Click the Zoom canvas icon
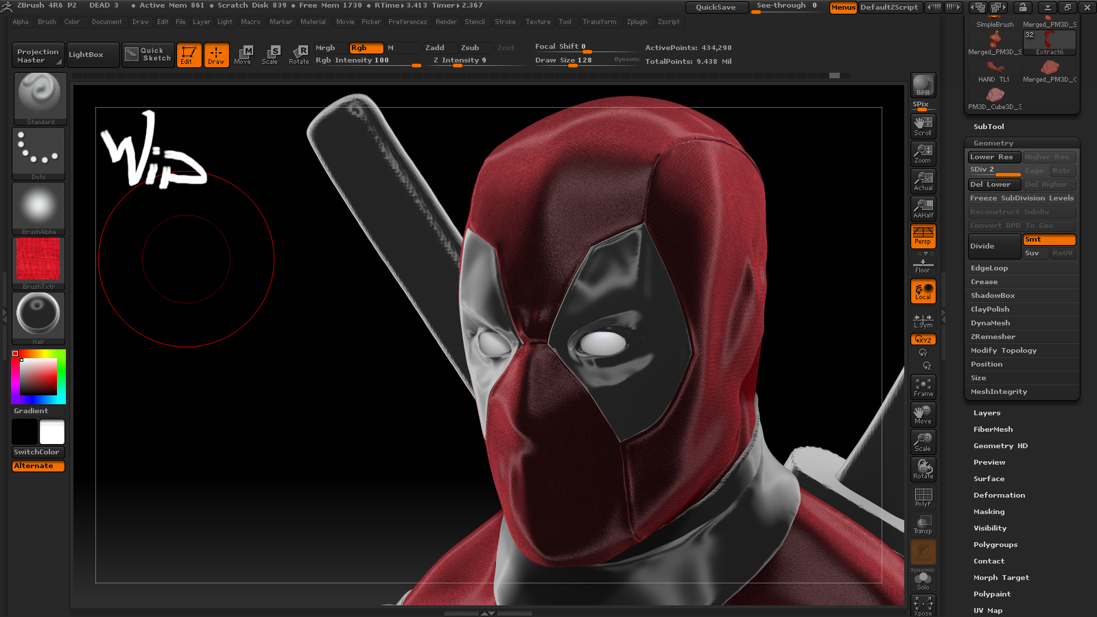This screenshot has width=1097, height=617. [923, 154]
